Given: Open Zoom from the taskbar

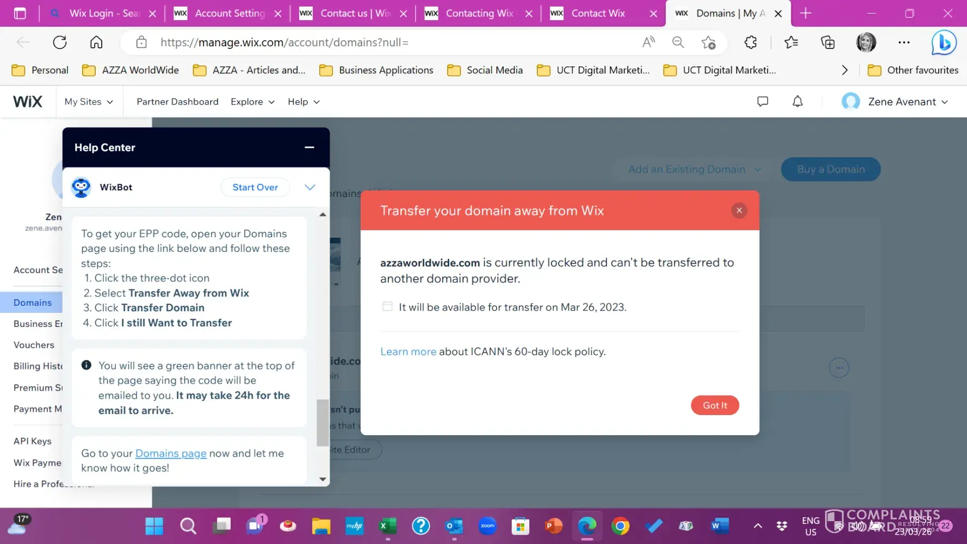Looking at the screenshot, I should (x=487, y=526).
